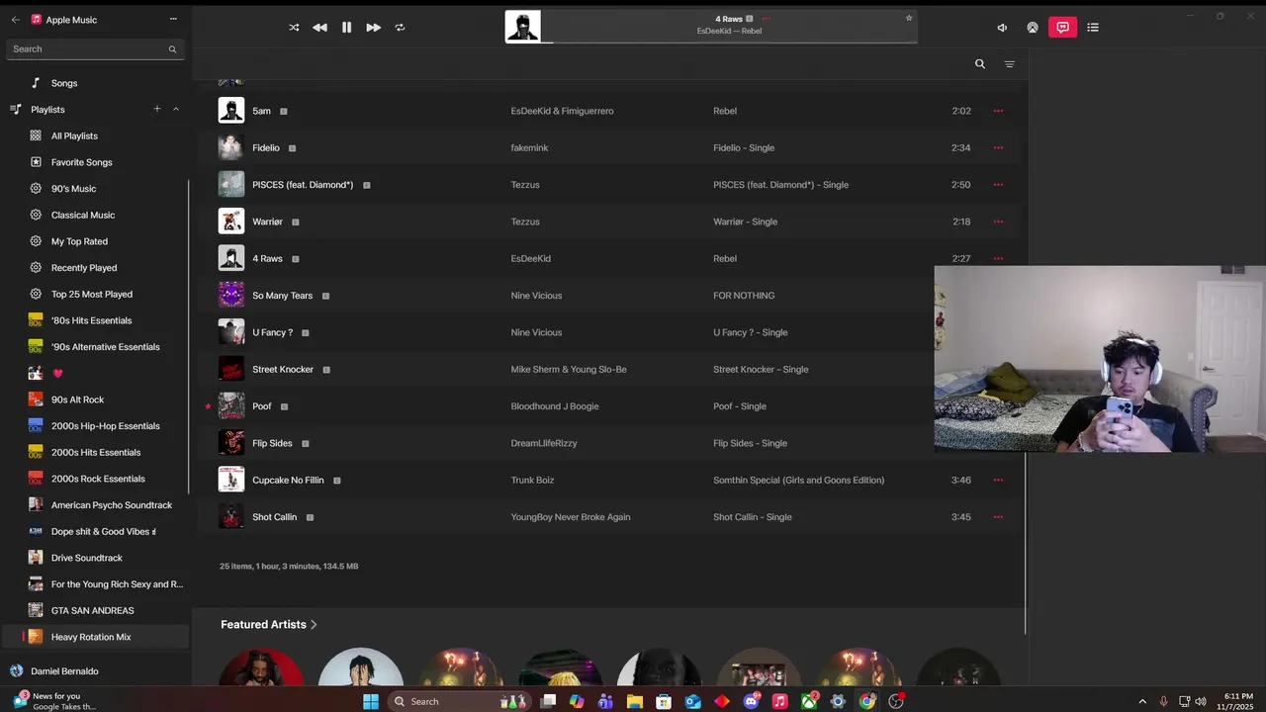Open more options for 5am
Screen dimensions: 1266x712
[x=998, y=111]
